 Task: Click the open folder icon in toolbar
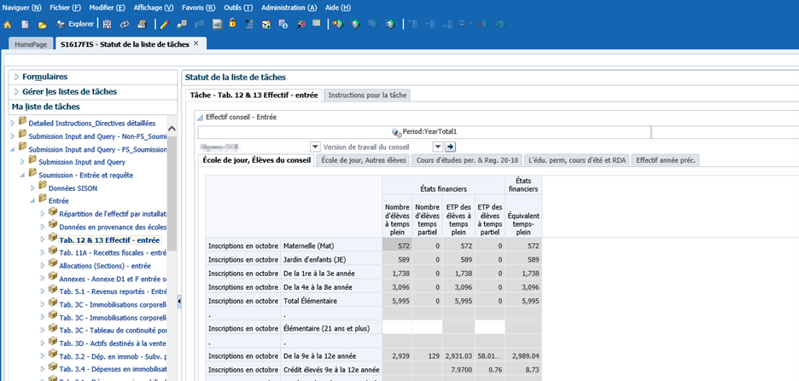click(44, 24)
